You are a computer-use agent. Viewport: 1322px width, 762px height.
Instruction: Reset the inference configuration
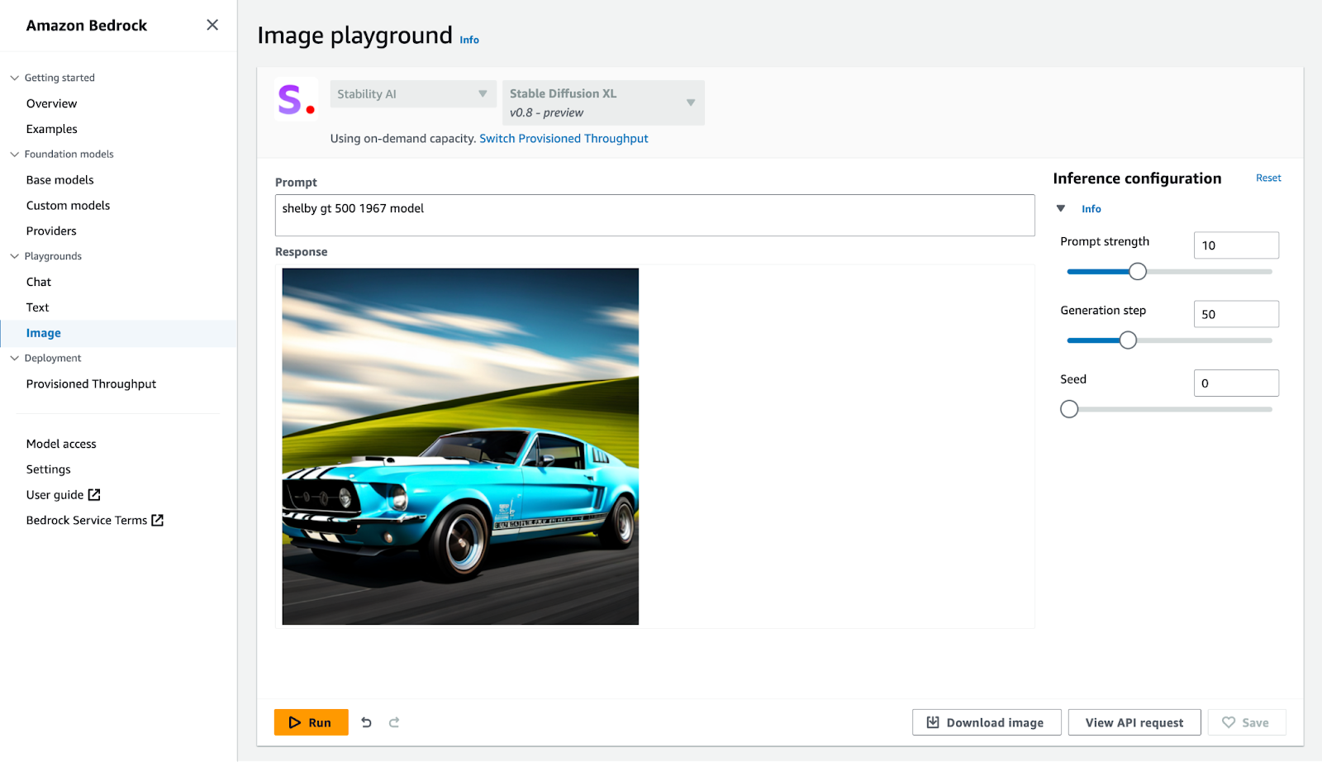[x=1267, y=179]
